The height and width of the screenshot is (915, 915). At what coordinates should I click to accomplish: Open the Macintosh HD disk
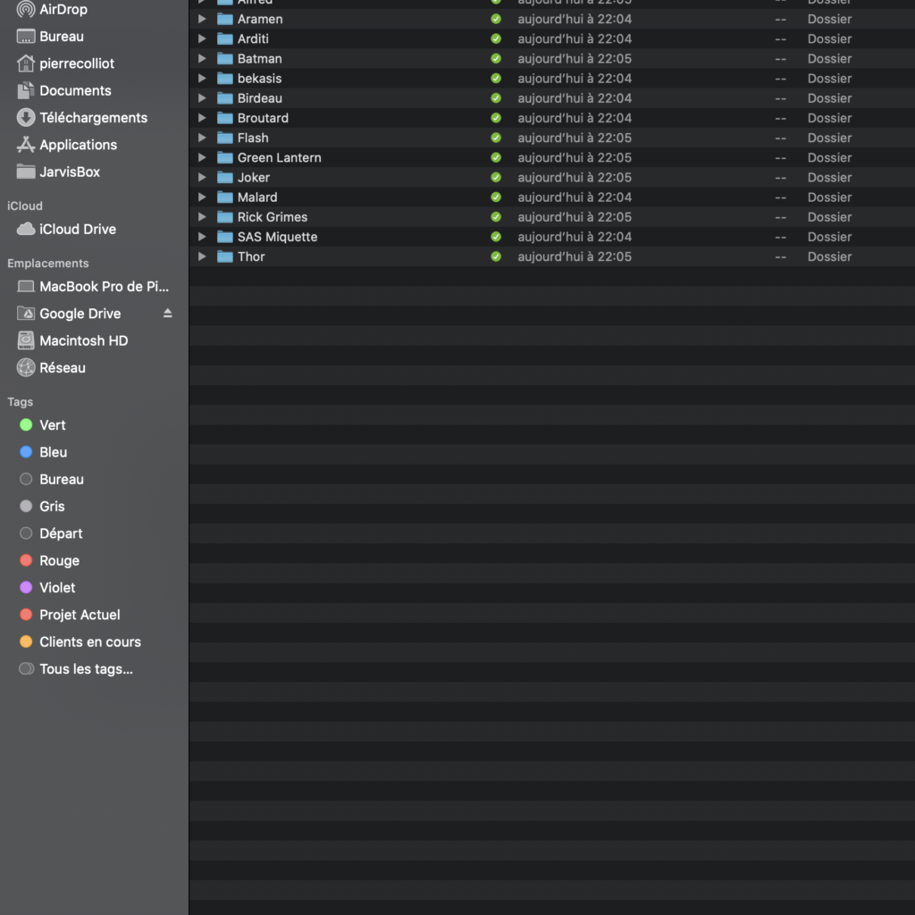[x=83, y=340]
